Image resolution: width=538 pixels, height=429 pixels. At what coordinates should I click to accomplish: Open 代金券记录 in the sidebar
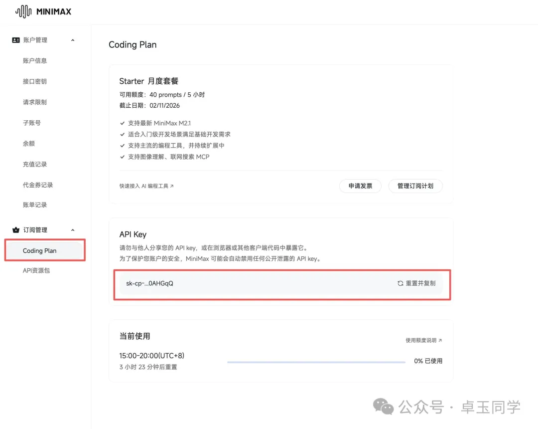click(x=38, y=185)
